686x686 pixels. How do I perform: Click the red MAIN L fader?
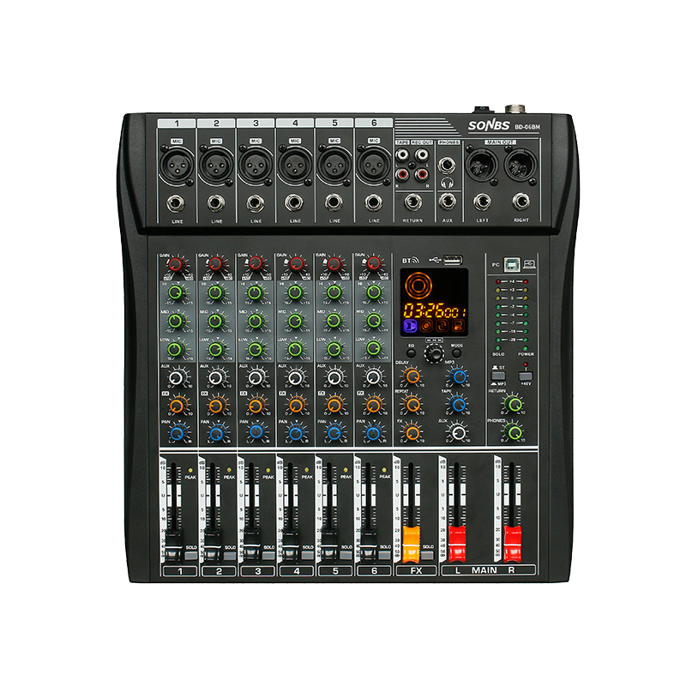click(x=458, y=540)
